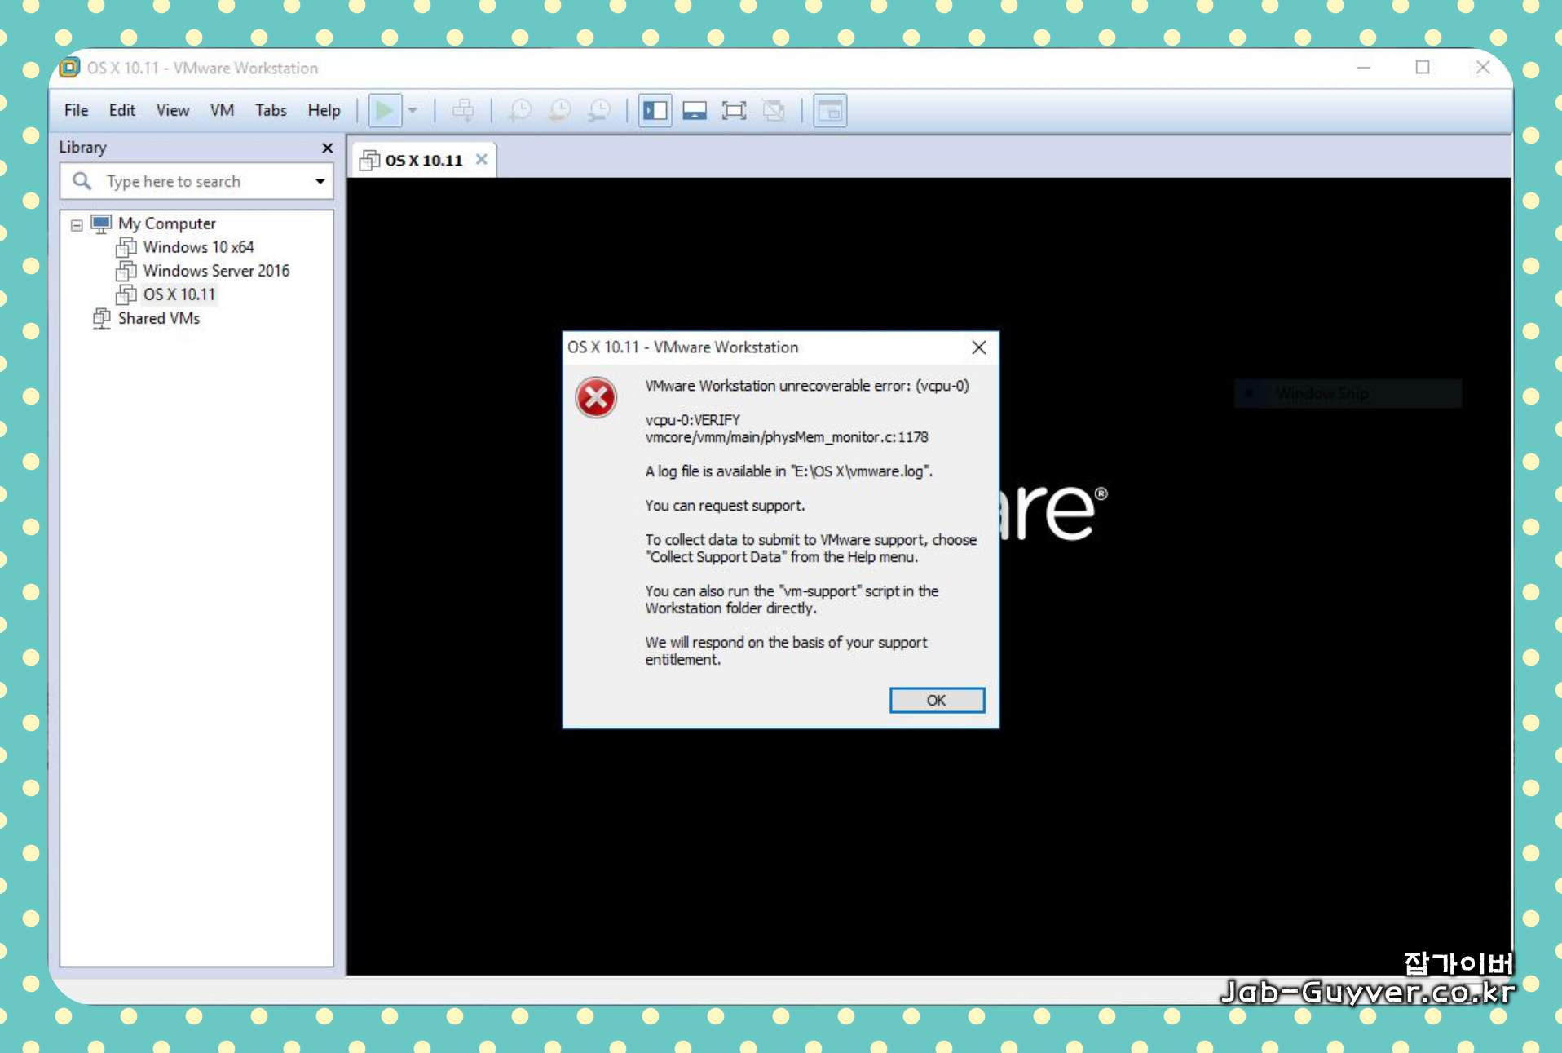The image size is (1562, 1053).
Task: Click the Windows Server 2016 VM icon
Action: tap(126, 270)
